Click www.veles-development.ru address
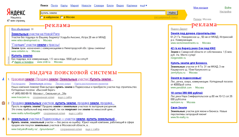239x137 pixels. point(26,40)
